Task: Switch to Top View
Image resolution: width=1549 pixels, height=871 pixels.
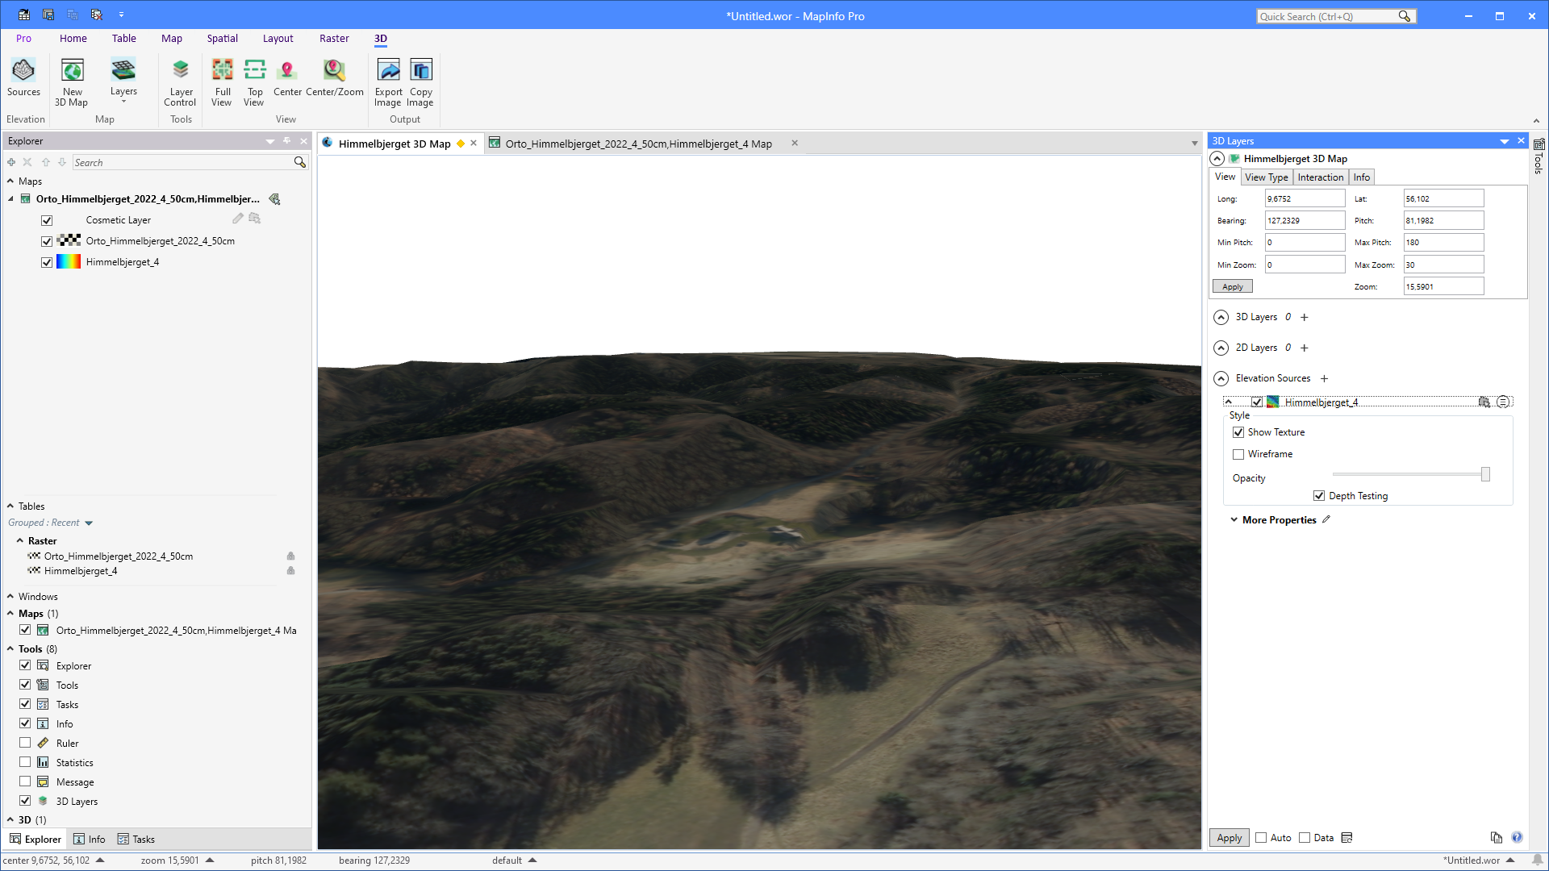Action: (x=254, y=81)
